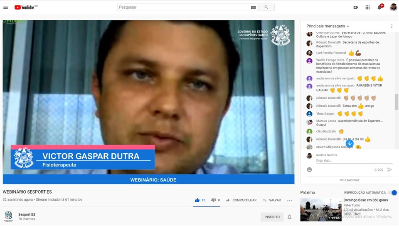399x226 pixels.
Task: Like the video with thumbs up
Action: coord(197,200)
